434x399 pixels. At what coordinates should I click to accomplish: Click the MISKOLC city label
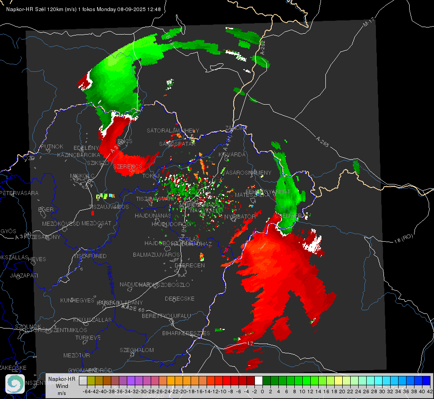82,176
